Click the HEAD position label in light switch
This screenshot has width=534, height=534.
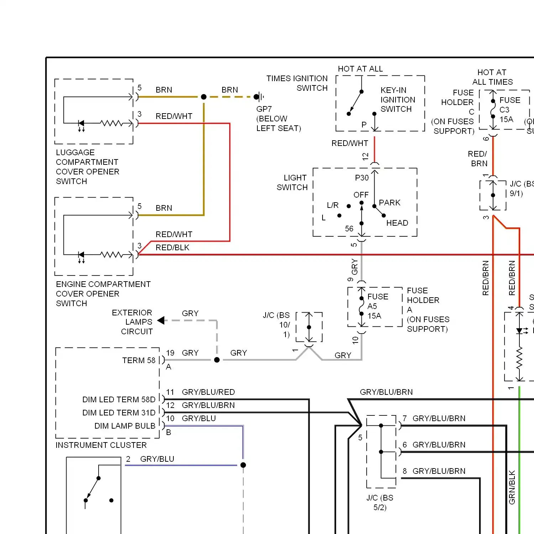(397, 223)
